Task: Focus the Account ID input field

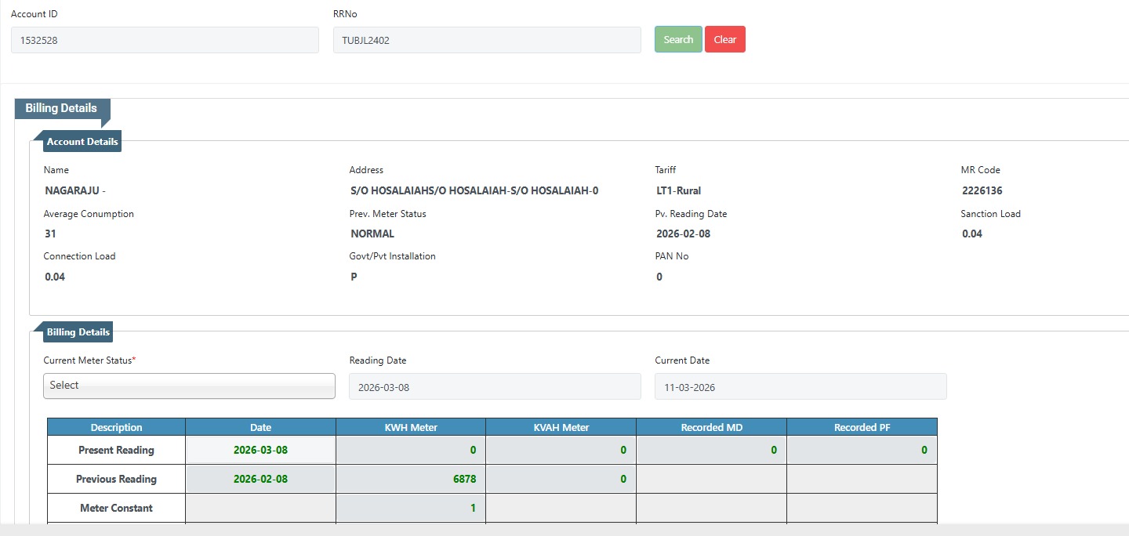Action: tap(165, 40)
